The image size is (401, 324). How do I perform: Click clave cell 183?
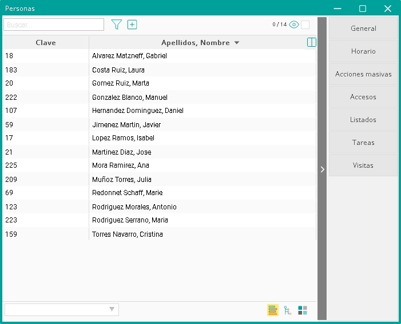click(x=46, y=70)
